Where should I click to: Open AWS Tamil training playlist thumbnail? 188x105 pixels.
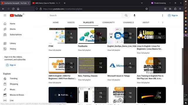point(122,95)
